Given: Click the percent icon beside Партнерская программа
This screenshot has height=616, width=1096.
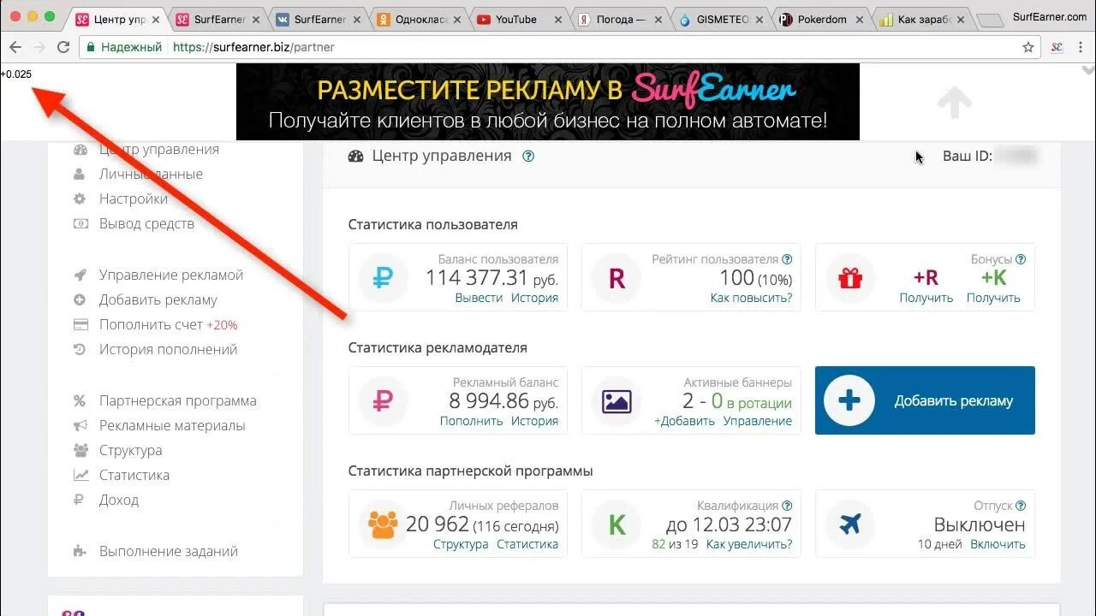Looking at the screenshot, I should pos(80,401).
